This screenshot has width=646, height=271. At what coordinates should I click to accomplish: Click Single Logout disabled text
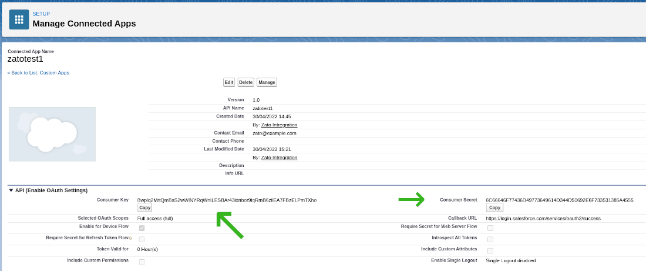[510, 260]
